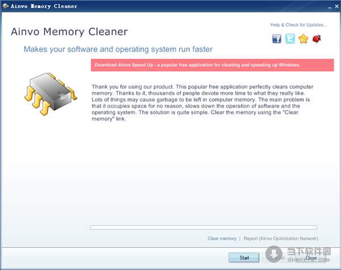Click the Clear memory link
The image size is (341, 270).
point(222,239)
